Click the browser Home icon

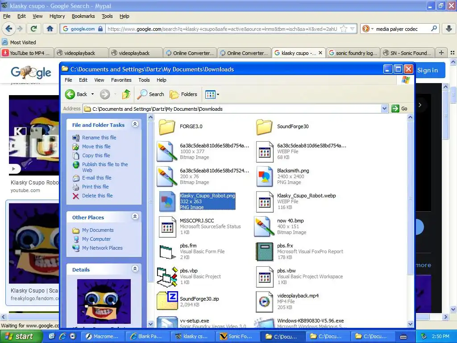pos(50,29)
